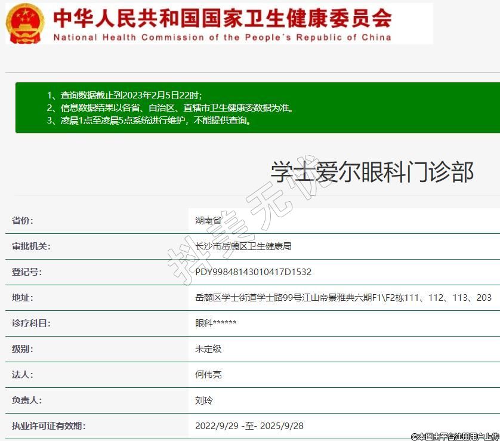Click the third notice about system maintenance hours

point(149,121)
